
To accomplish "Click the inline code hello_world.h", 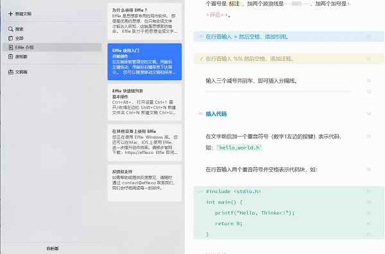I will 239,148.
